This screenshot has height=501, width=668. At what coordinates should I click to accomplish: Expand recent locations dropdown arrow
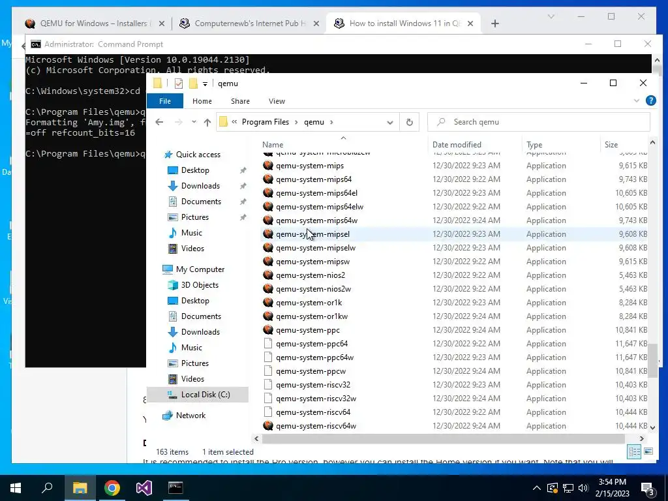(x=194, y=122)
